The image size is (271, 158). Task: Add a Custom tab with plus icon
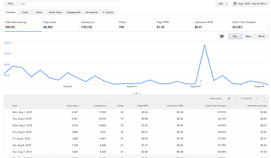click(x=108, y=12)
